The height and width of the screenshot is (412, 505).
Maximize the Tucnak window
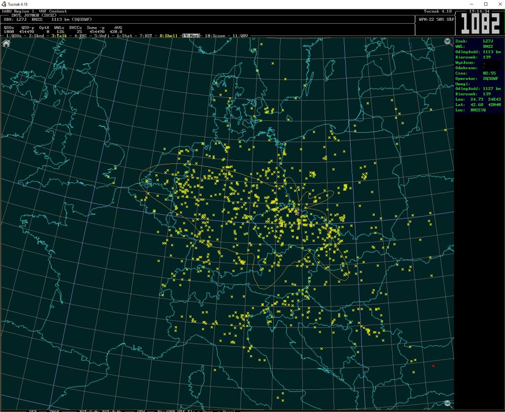pyautogui.click(x=486, y=4)
